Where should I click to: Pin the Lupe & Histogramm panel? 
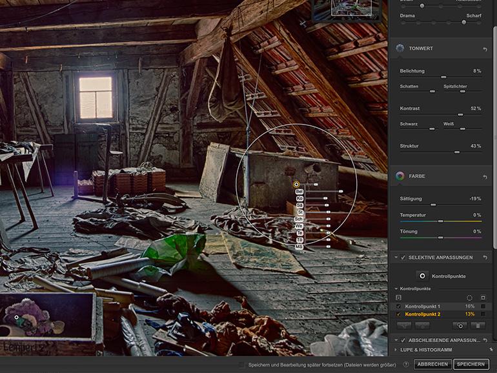(491, 350)
